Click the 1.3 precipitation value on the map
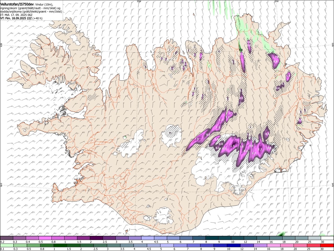The height and width of the screenshot is (251, 334). point(221,120)
